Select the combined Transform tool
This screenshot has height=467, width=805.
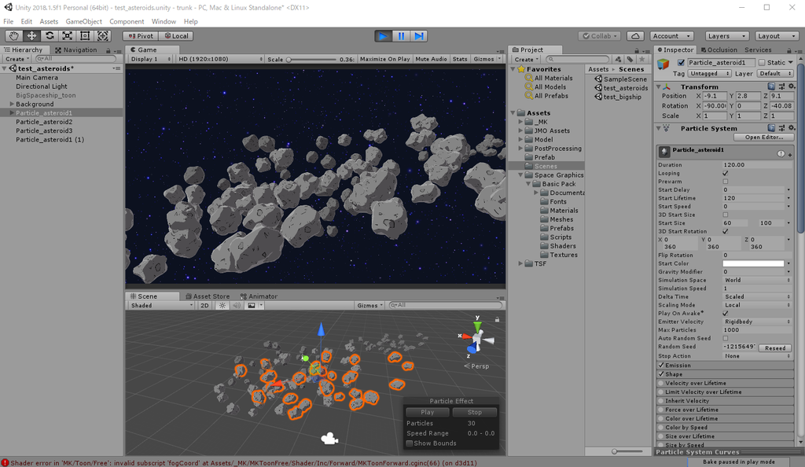pyautogui.click(x=103, y=36)
